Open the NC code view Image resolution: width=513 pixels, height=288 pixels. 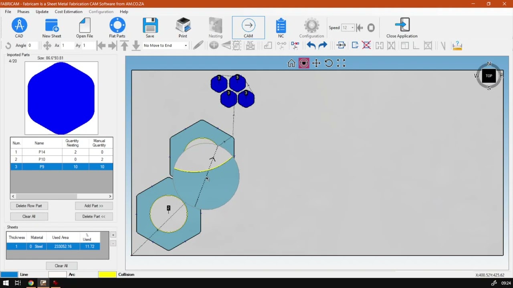[281, 28]
